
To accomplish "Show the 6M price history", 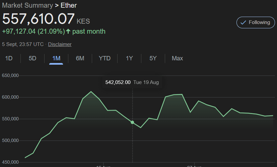I will click(80, 58).
